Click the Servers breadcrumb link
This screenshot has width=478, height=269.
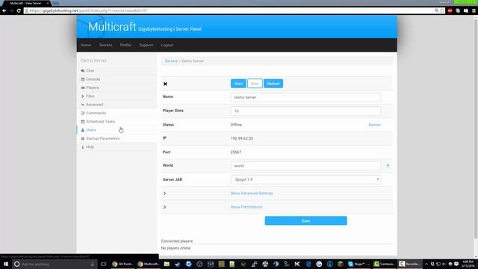[171, 61]
